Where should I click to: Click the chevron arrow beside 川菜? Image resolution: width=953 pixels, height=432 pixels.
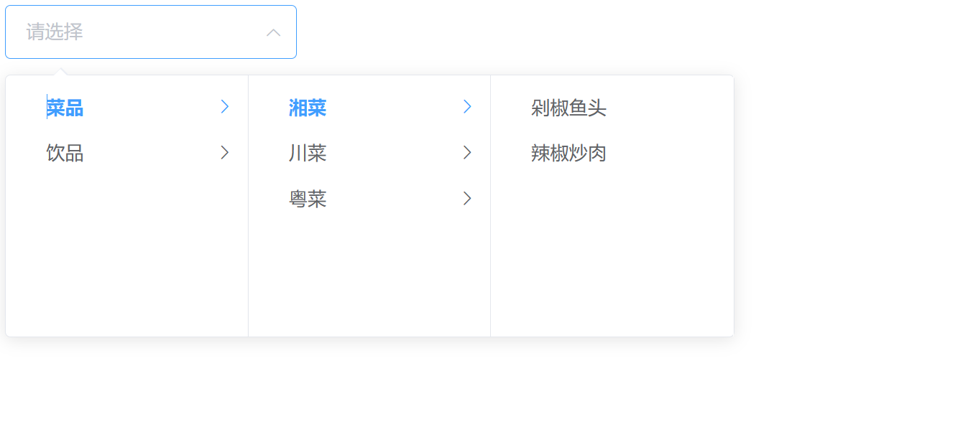467,152
